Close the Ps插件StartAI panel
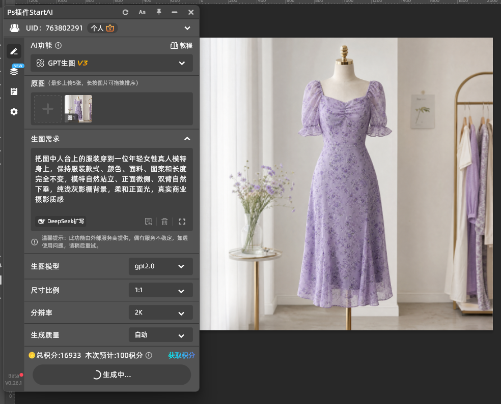 [191, 12]
